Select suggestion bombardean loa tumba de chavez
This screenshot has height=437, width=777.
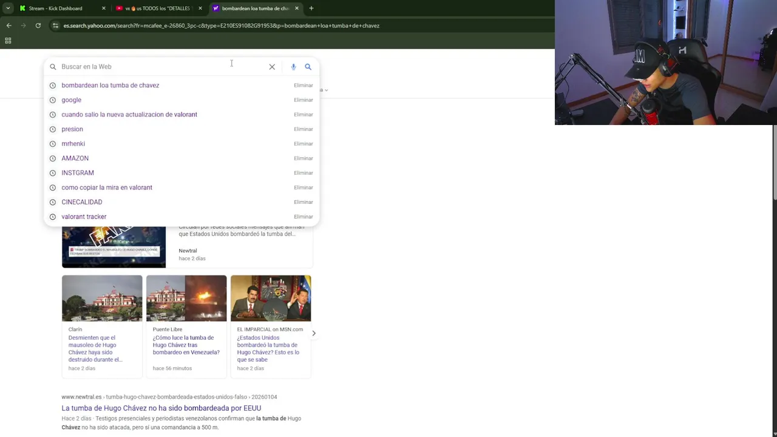click(110, 86)
